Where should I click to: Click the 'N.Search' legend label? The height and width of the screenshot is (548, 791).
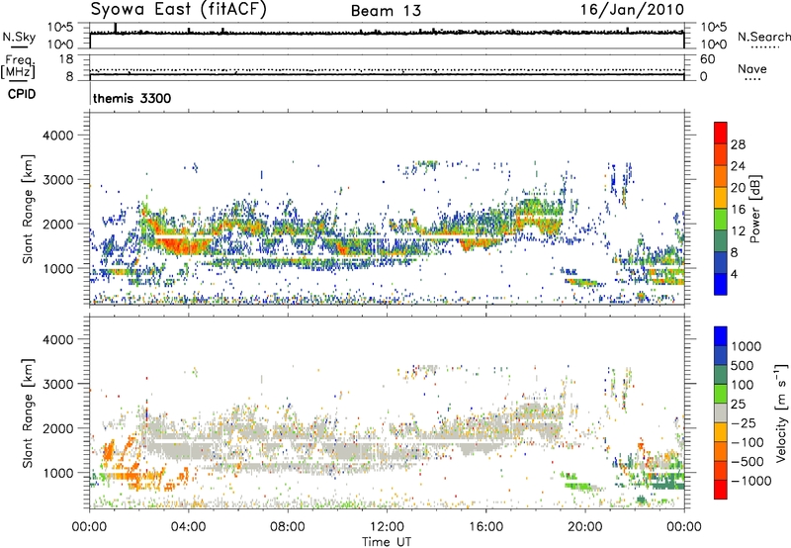(763, 37)
